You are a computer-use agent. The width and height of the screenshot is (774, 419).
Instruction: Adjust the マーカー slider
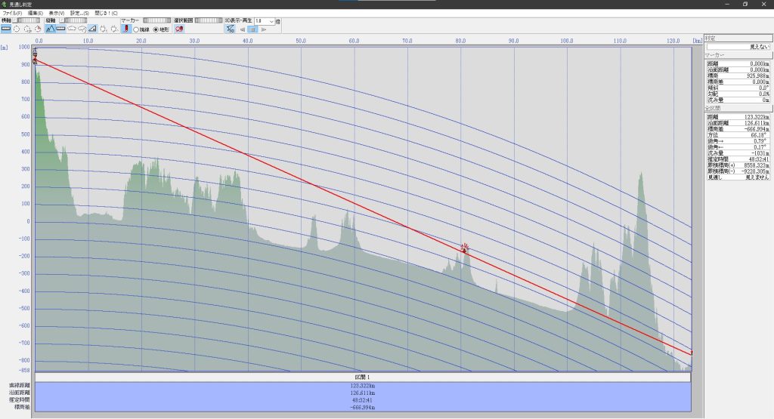157,20
